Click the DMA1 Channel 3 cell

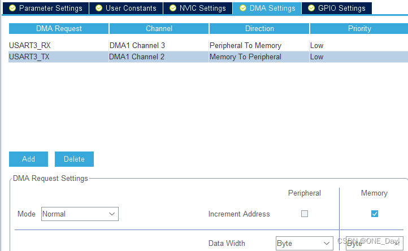(159, 45)
